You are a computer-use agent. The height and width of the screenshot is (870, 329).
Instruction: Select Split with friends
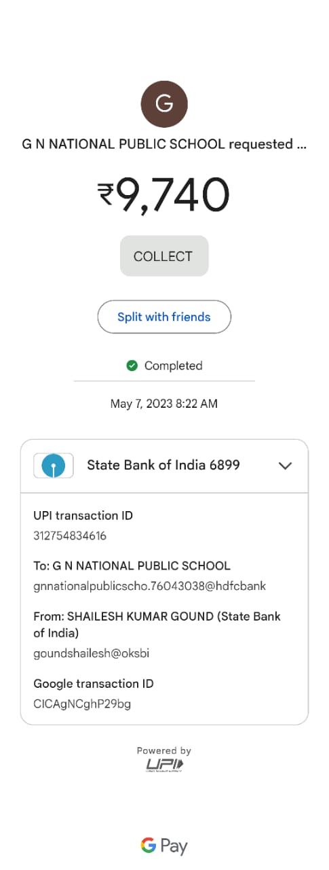click(164, 317)
